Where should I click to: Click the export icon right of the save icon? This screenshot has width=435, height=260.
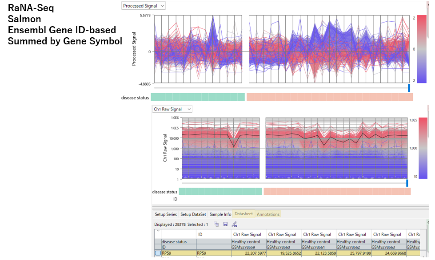[235, 224]
